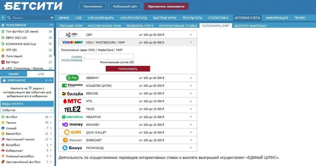Click the VISA MIR card logo
Viewport: 316px width, 166px height.
click(x=73, y=43)
